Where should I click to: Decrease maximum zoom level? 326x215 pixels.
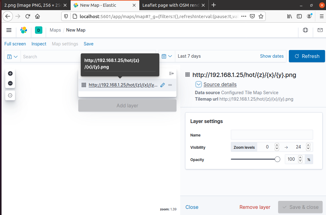[x=308, y=149]
